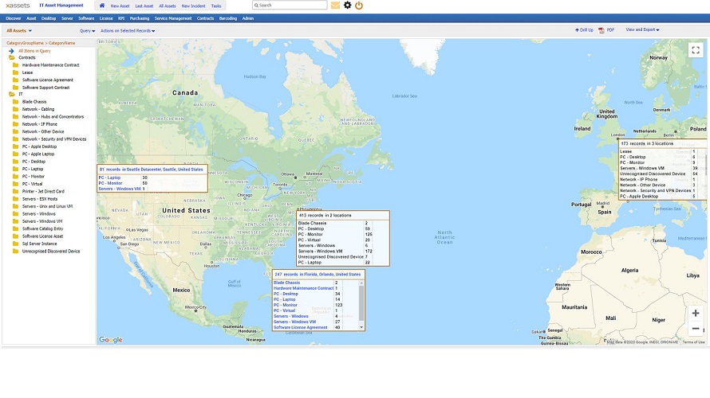Select Hardware Maintenance Contract in the tree
Screen dimensions: 710x398
click(51, 65)
